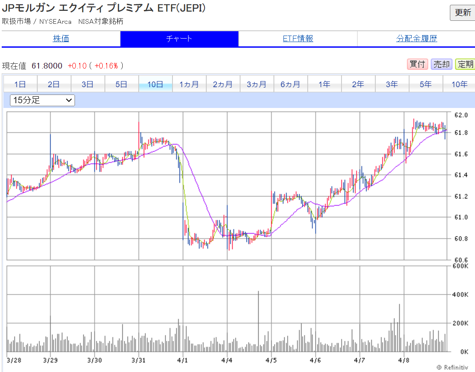Click the JPモルガン ETF(JEPI) title
This screenshot has width=475, height=372.
104,8
